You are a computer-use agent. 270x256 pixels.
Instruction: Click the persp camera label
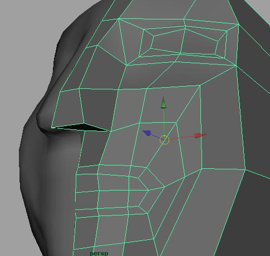click(99, 253)
